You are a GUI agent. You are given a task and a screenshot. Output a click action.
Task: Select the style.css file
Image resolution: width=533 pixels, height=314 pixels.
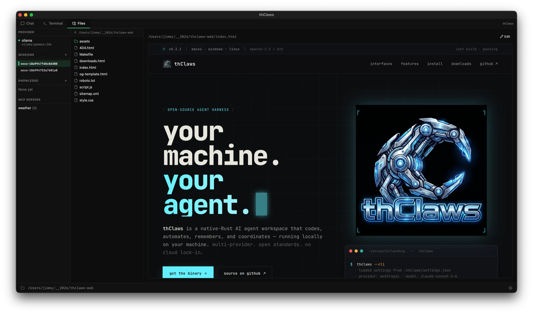coord(86,100)
